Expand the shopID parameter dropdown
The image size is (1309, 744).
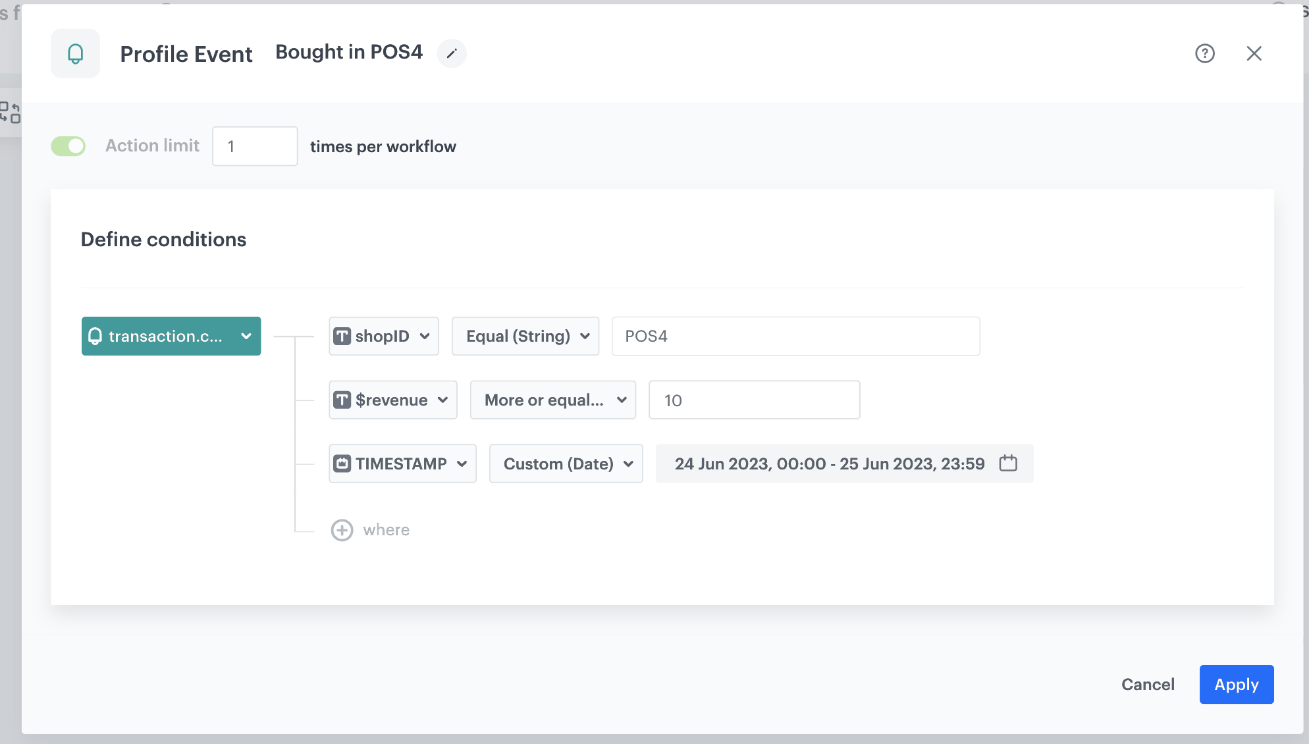pyautogui.click(x=384, y=336)
